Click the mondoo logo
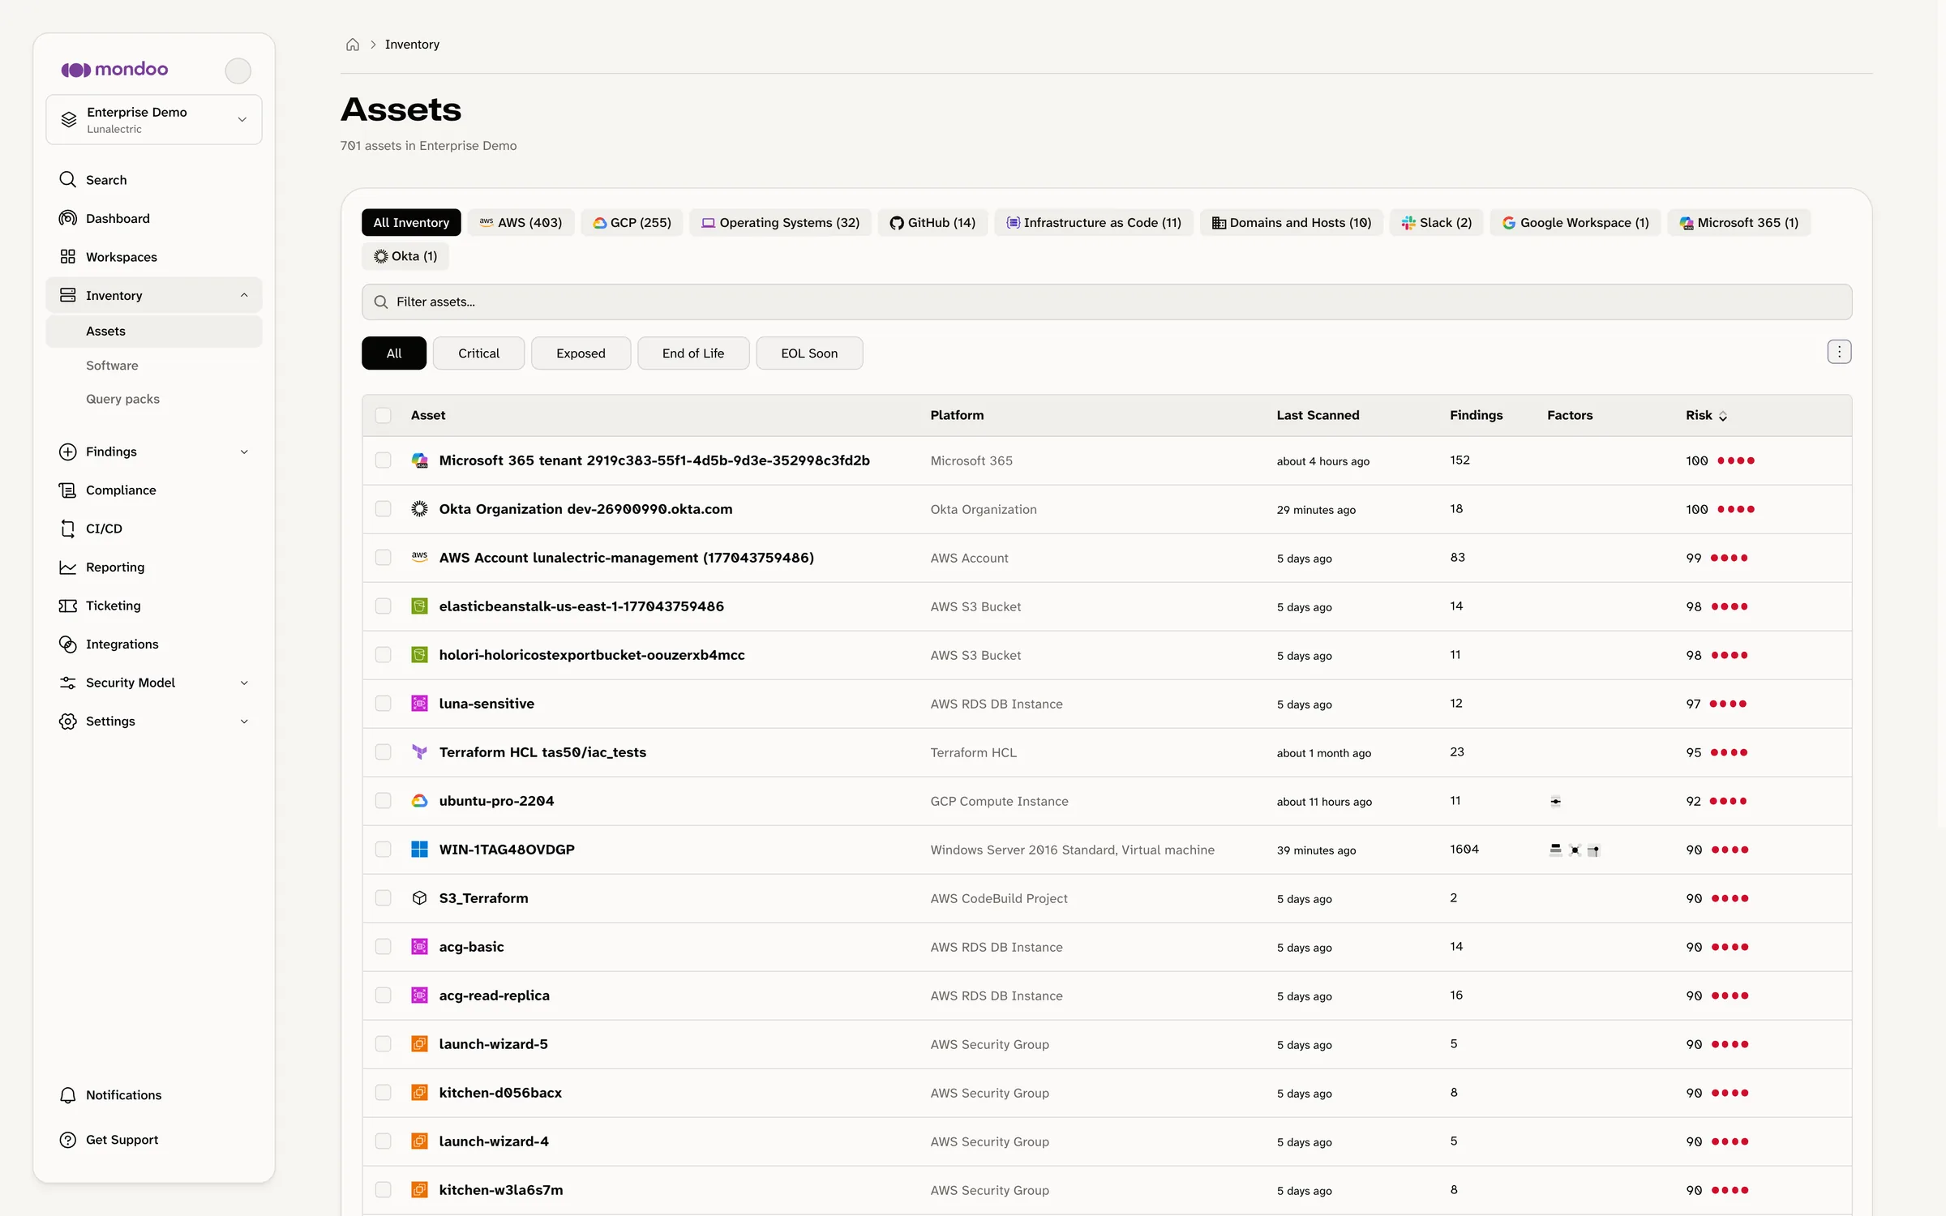The image size is (1946, 1216). pyautogui.click(x=114, y=70)
